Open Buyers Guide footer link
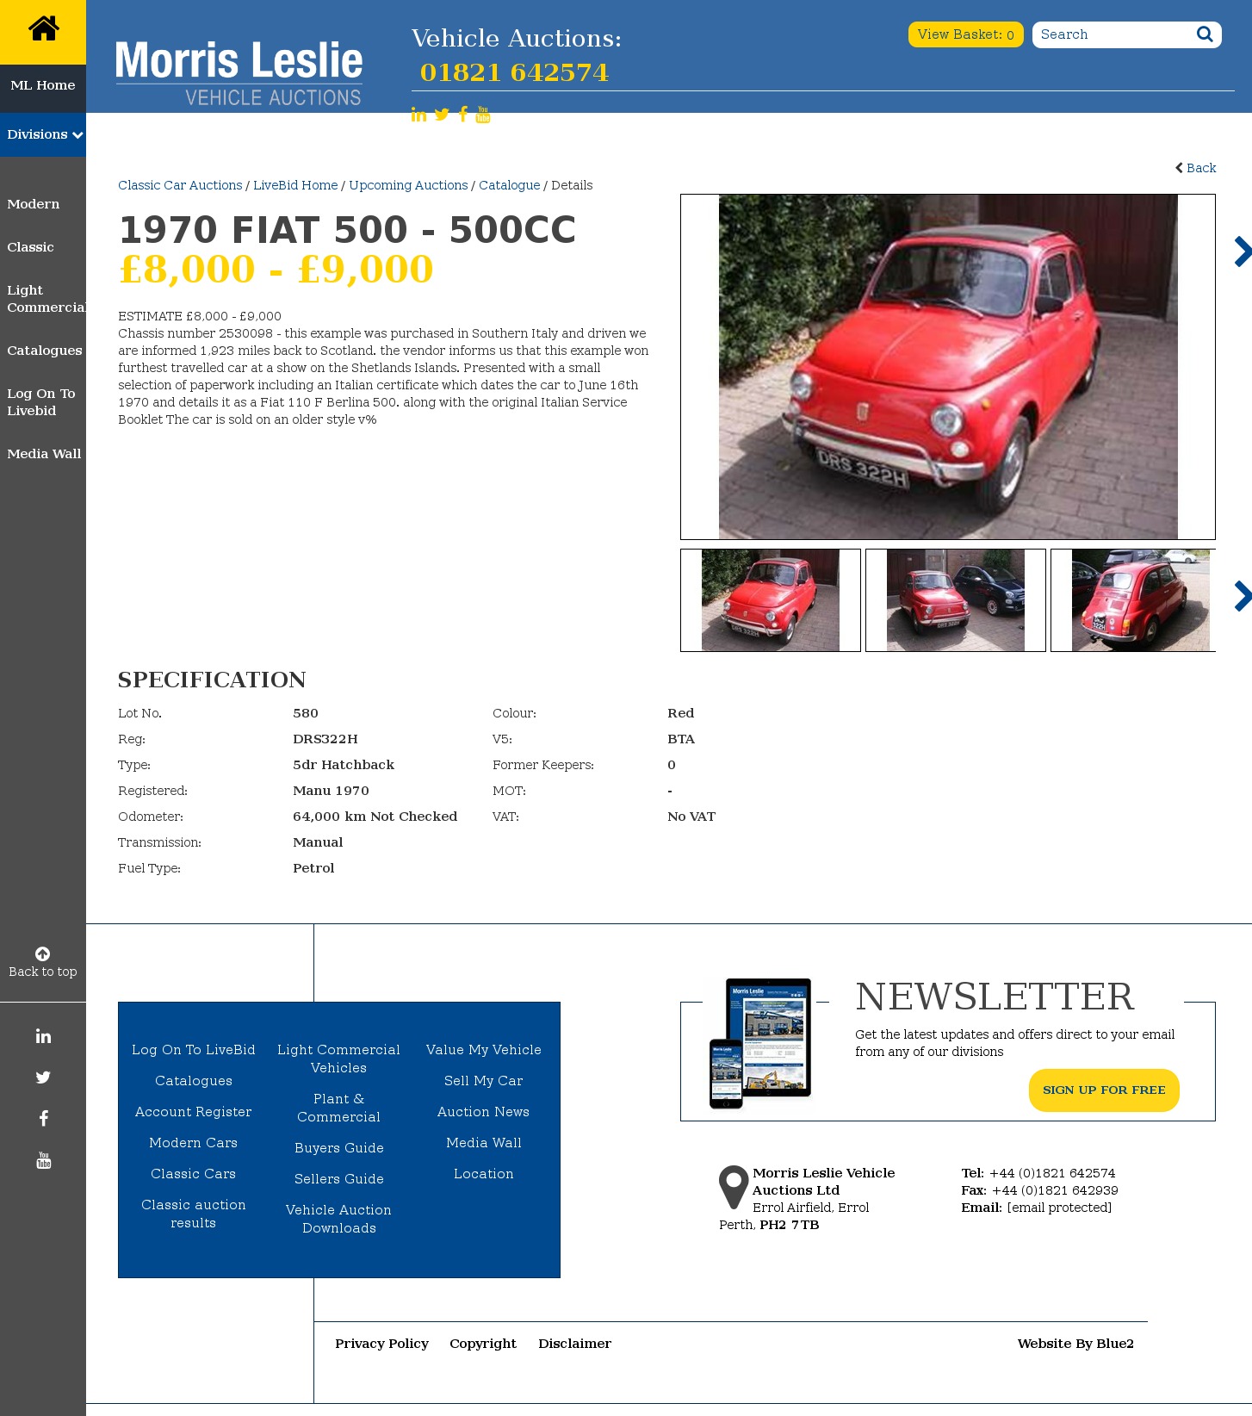This screenshot has width=1252, height=1416. pos(339,1148)
